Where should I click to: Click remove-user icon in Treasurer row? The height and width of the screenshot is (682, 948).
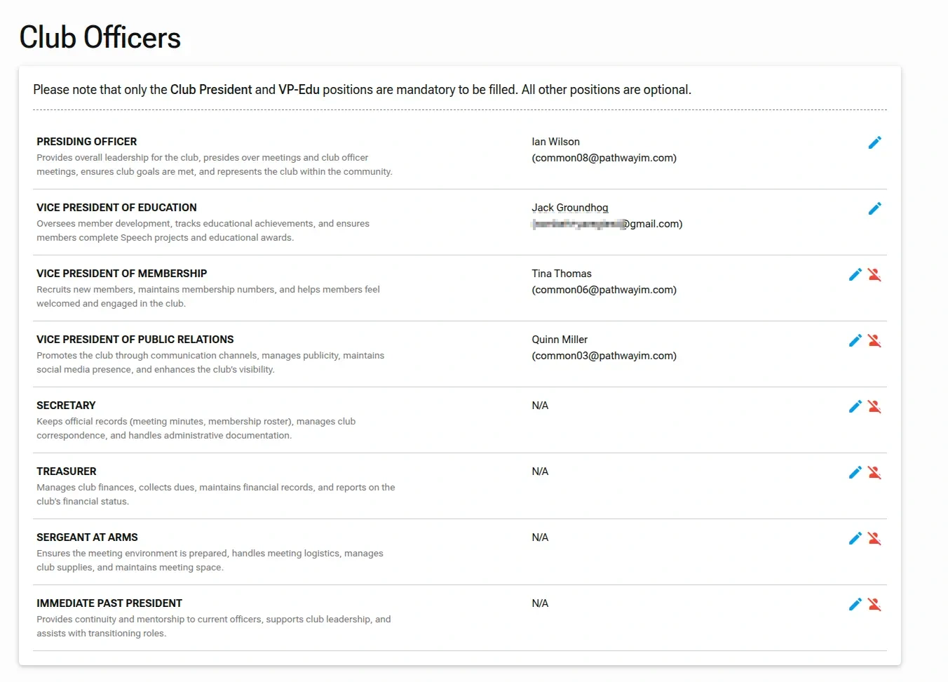(874, 473)
